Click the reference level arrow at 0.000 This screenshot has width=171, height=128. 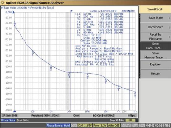(x=14, y=12)
